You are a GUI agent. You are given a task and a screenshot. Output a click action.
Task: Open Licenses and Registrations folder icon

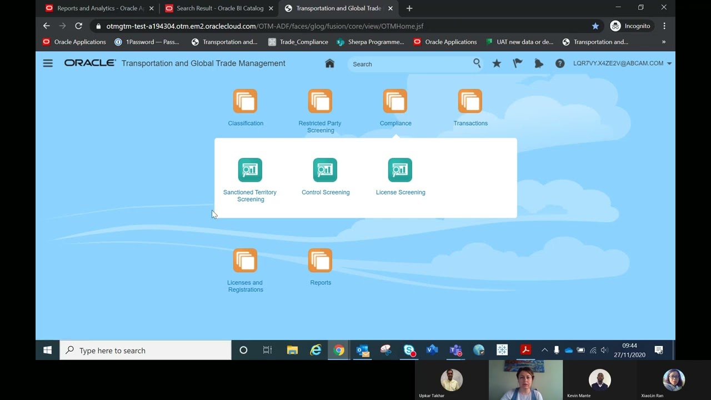pos(245,261)
